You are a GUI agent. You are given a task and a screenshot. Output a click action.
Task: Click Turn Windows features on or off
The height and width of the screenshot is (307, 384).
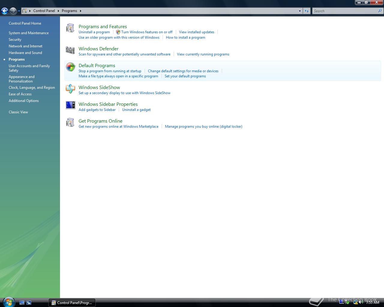(147, 32)
